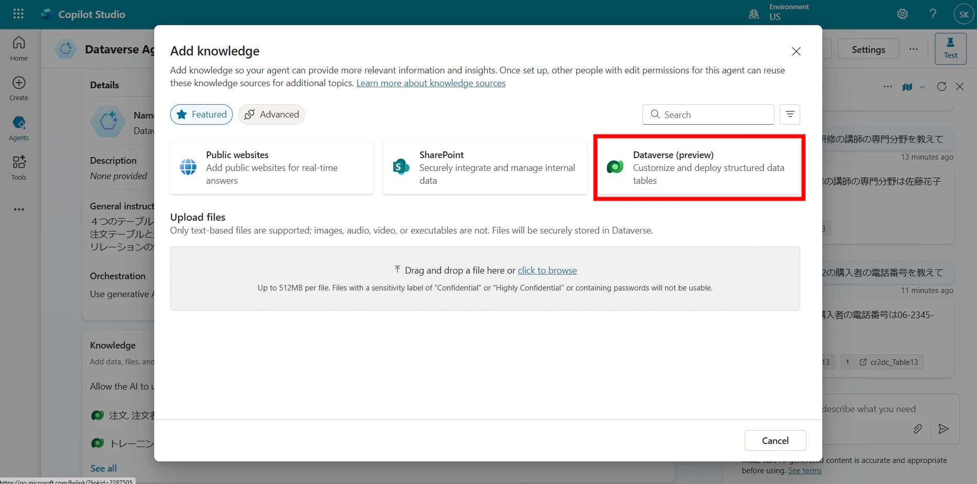
Task: Open the SK account avatar
Action: tap(964, 14)
